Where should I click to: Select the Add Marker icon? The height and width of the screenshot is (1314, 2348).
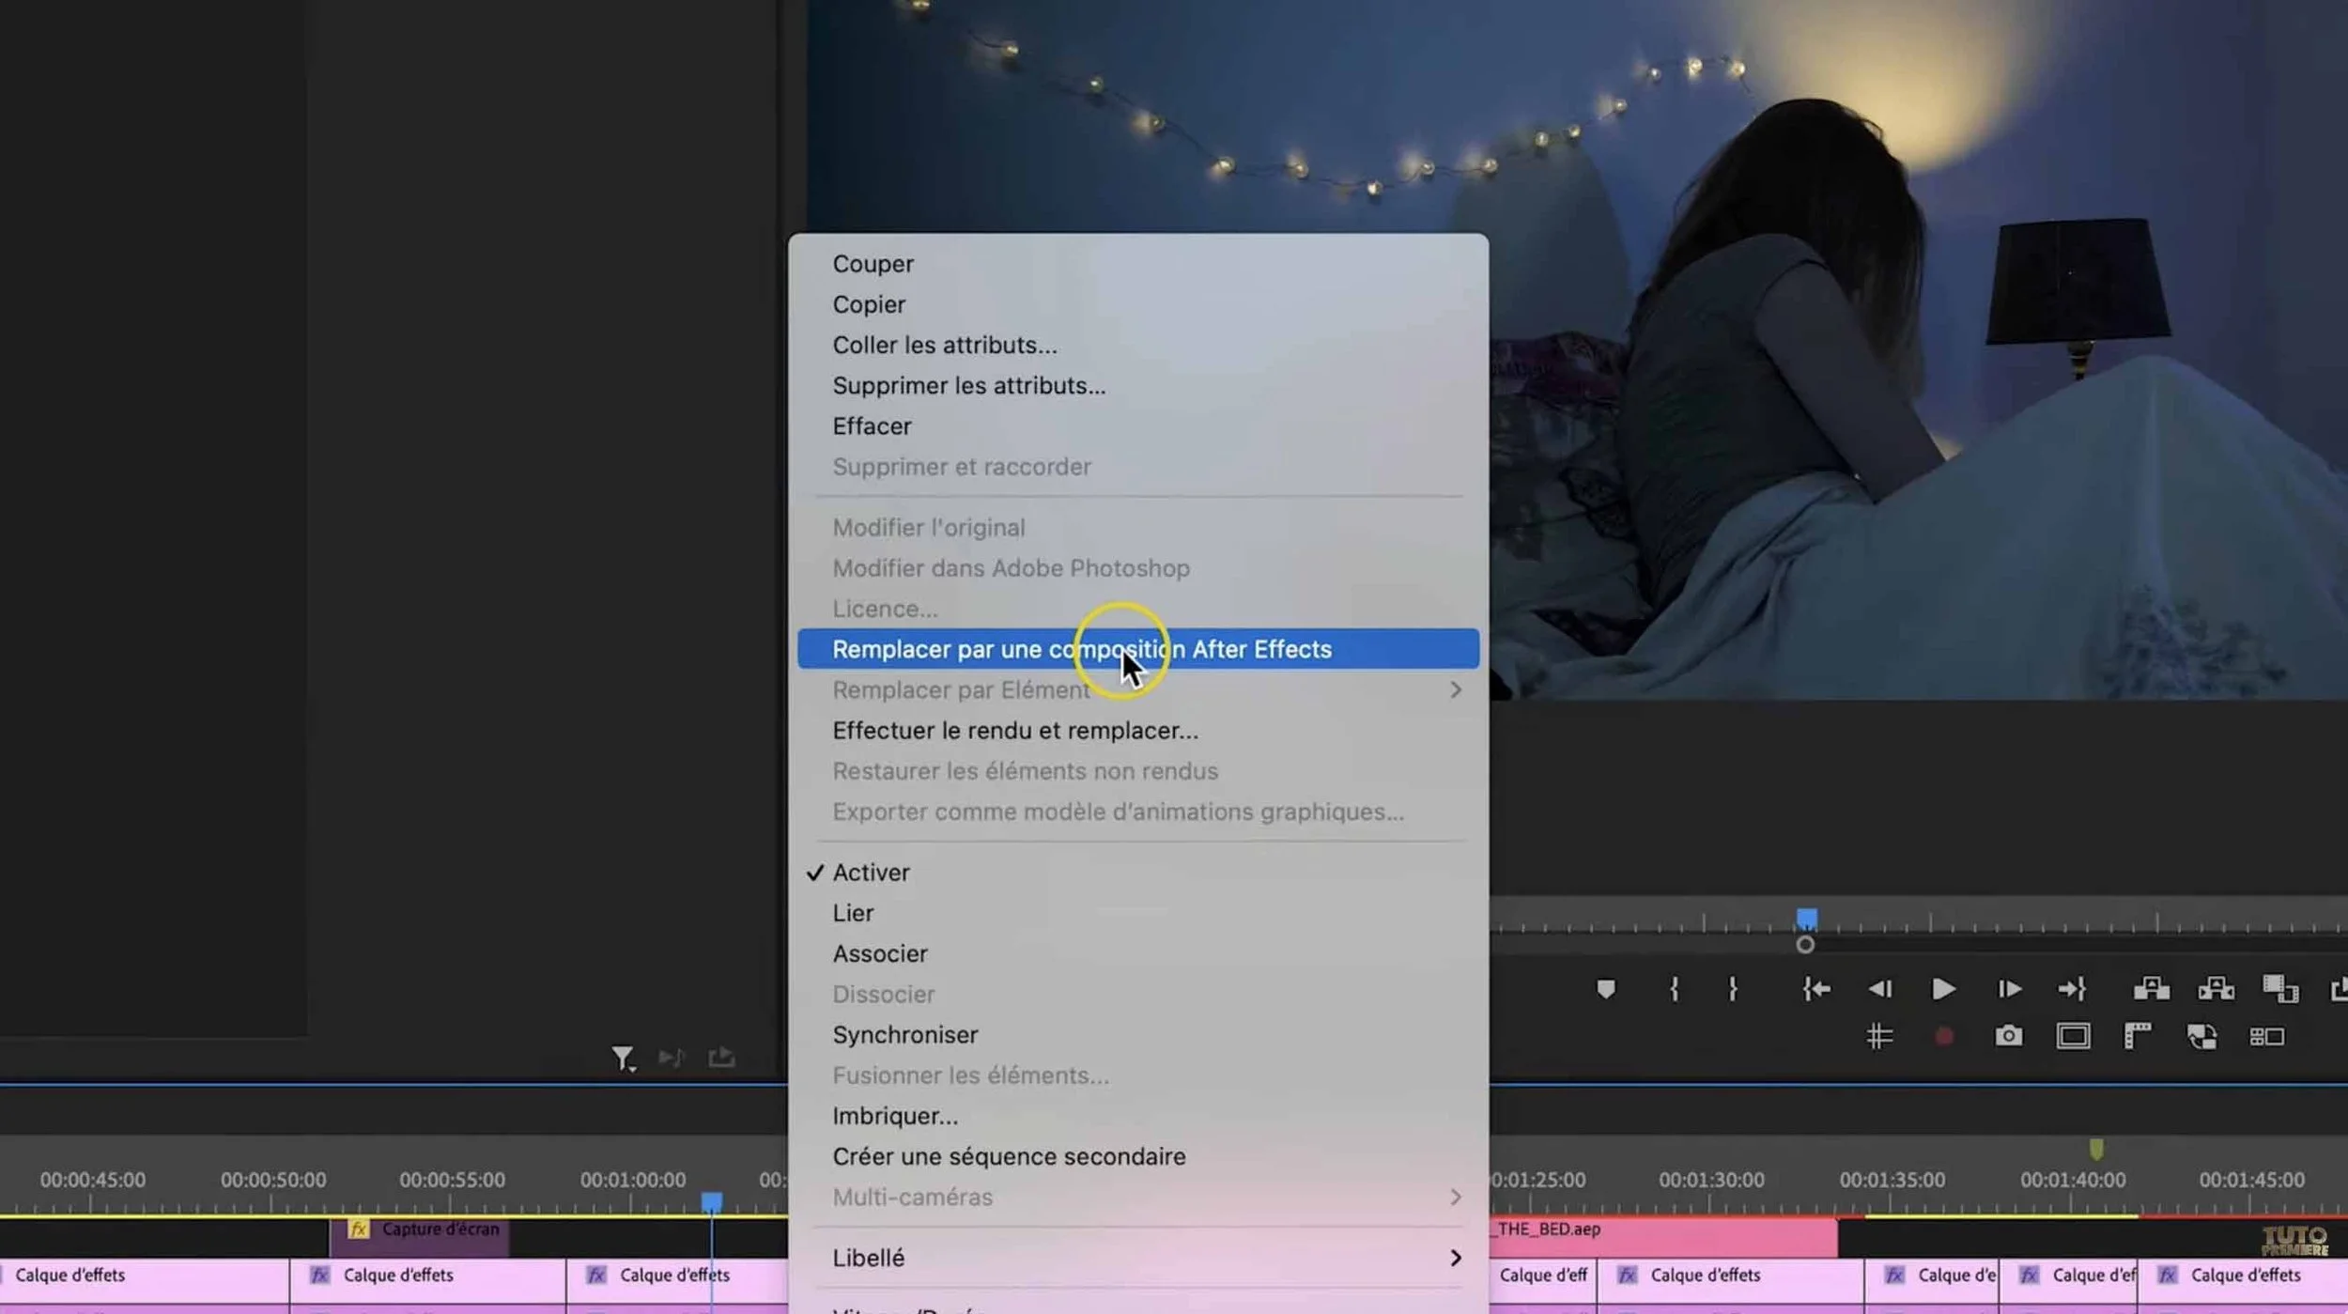pos(1609,988)
